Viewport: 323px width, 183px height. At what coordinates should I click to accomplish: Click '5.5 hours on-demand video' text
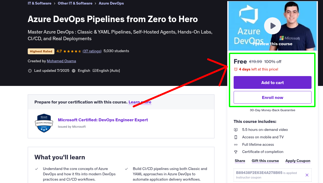click(265, 130)
